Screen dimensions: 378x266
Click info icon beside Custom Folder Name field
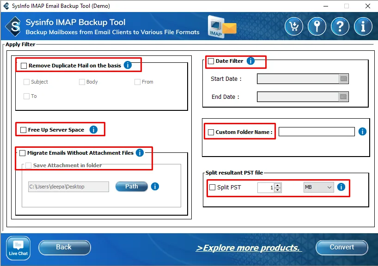tap(362, 132)
